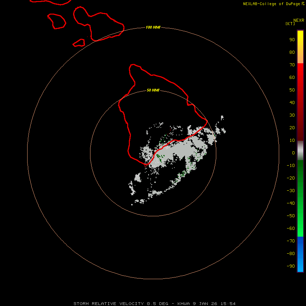Click the 90 value on the velocity scale
306x306 pixels.
pyautogui.click(x=292, y=40)
